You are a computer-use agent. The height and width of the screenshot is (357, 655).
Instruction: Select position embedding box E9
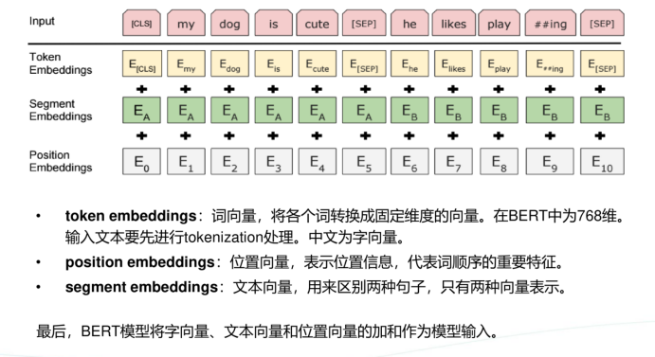[x=550, y=161]
